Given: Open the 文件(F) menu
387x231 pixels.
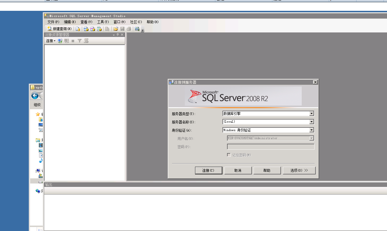Looking at the screenshot, I should click(x=53, y=22).
